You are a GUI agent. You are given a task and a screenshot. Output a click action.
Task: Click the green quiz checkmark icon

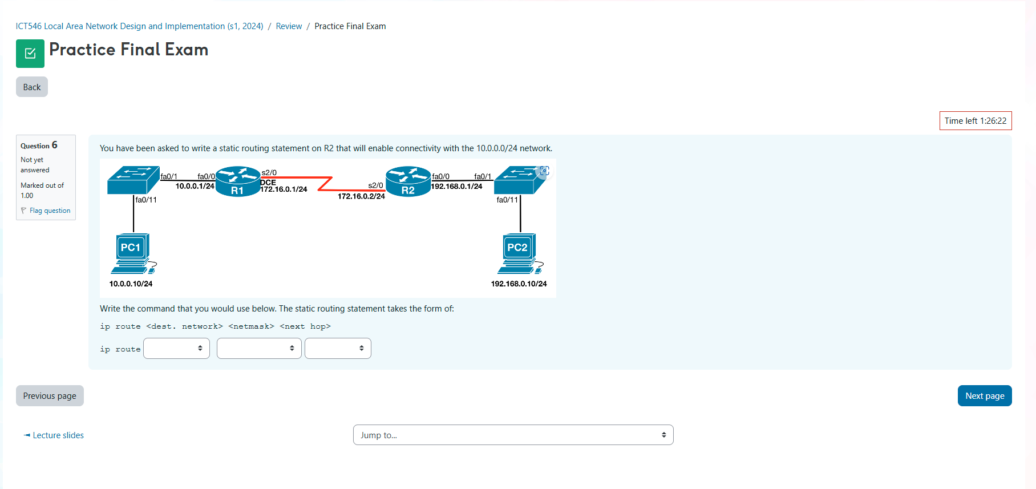click(30, 54)
